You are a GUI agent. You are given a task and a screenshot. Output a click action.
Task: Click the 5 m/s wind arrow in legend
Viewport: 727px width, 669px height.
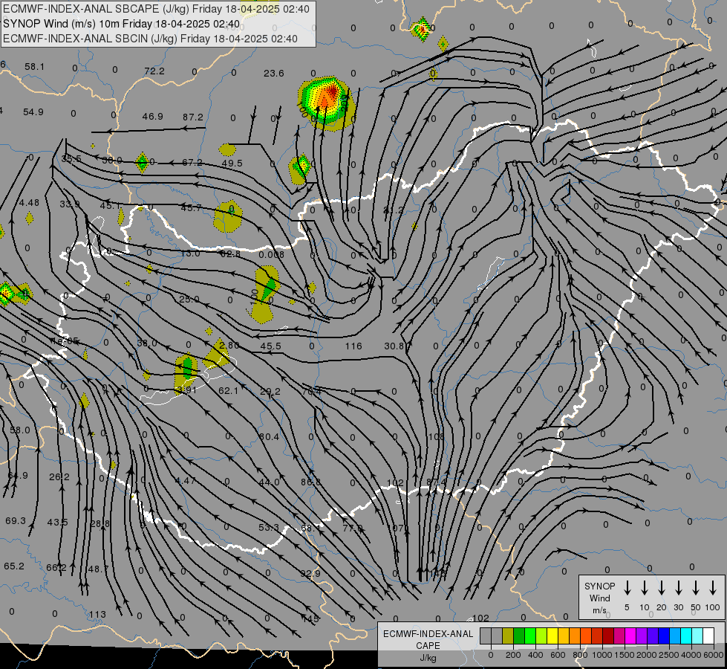click(x=627, y=588)
